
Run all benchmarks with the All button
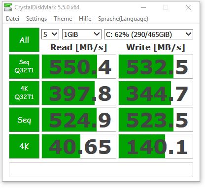point(24,40)
